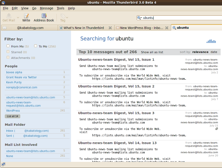Click the activity bar chart indicator icon
Viewport: 222px width, 168px height.
pos(211,41)
